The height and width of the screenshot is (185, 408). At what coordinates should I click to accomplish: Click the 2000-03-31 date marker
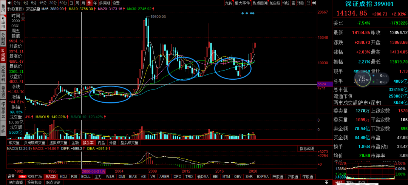click(94, 171)
